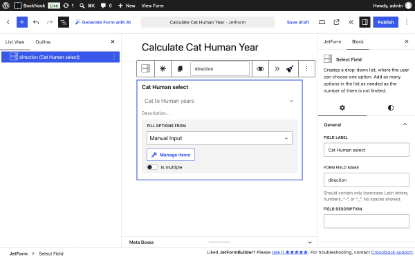Save draft of the form
Image resolution: width=415 pixels, height=259 pixels.
(297, 22)
